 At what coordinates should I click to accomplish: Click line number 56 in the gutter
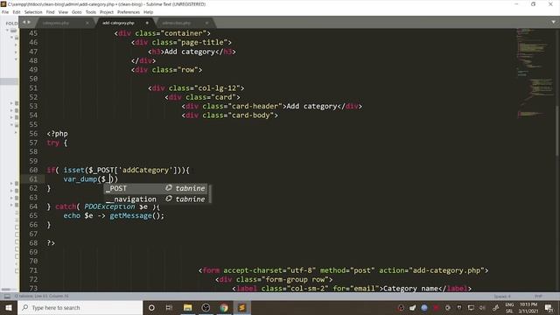click(33, 134)
